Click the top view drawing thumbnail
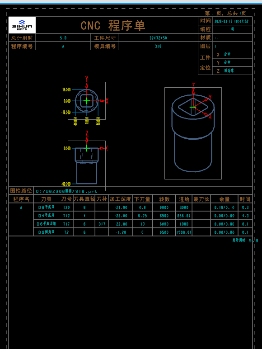 (87, 101)
